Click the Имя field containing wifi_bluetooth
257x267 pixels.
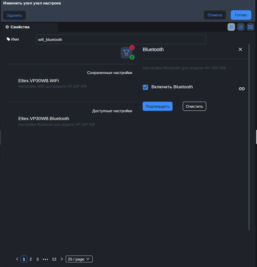121,40
